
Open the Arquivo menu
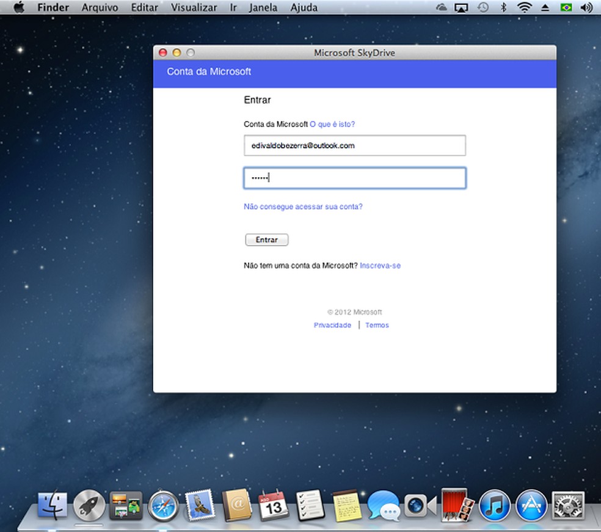[x=100, y=7]
